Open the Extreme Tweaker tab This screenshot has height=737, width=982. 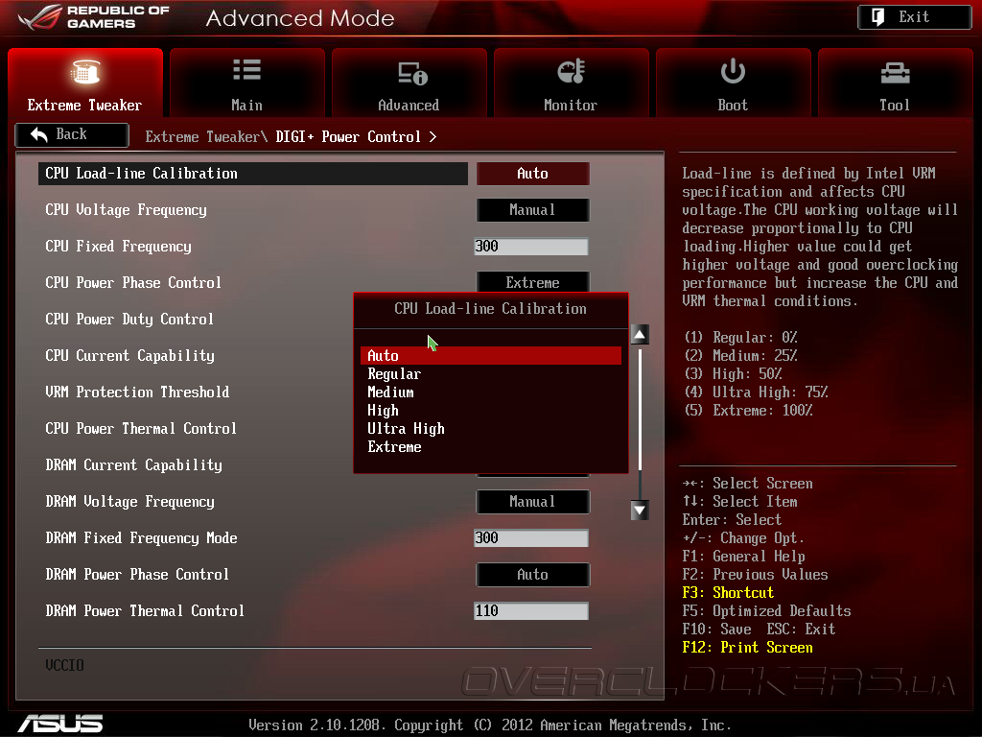pos(85,83)
